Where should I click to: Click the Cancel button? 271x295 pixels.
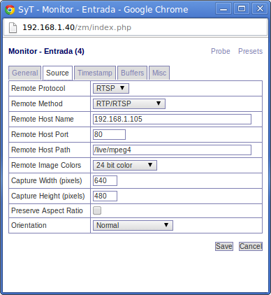[251, 246]
